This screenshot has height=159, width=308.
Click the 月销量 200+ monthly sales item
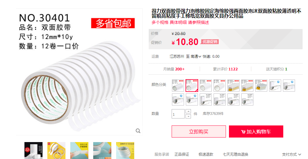174,69
